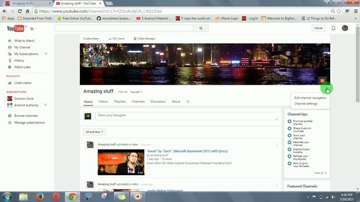Launch Firefox from the taskbar
360x202 pixels.
pyautogui.click(x=40, y=197)
